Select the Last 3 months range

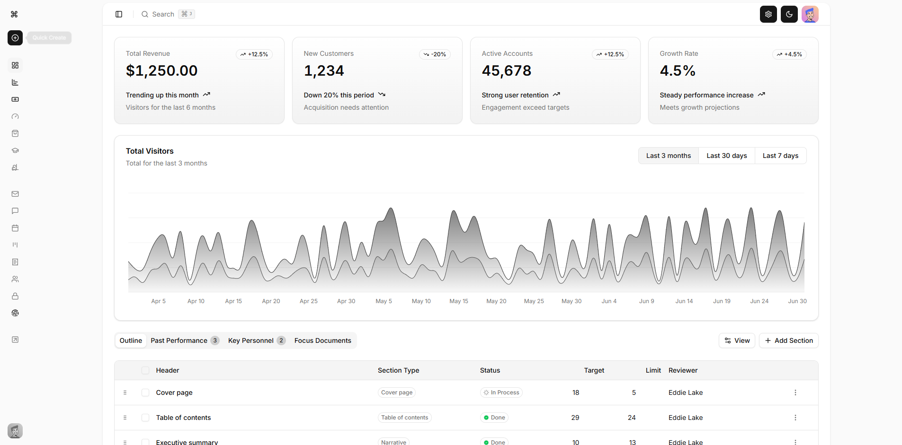click(669, 156)
